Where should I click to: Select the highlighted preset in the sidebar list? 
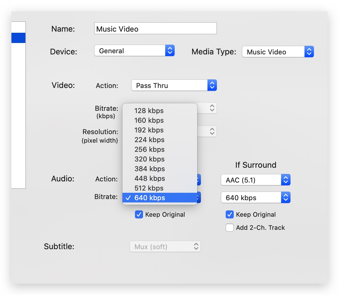click(19, 38)
